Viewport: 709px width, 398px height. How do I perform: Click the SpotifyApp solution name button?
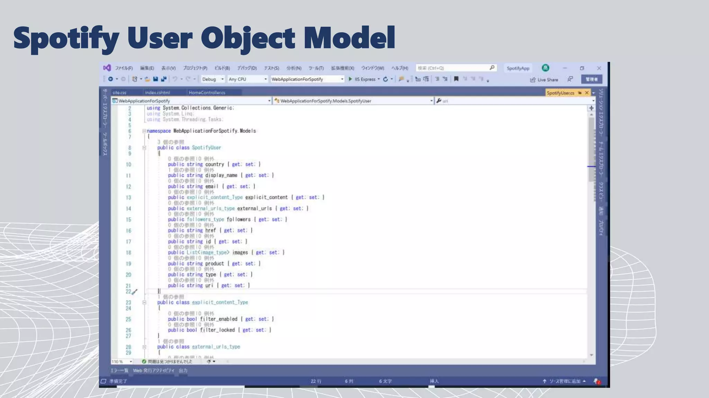click(518, 68)
